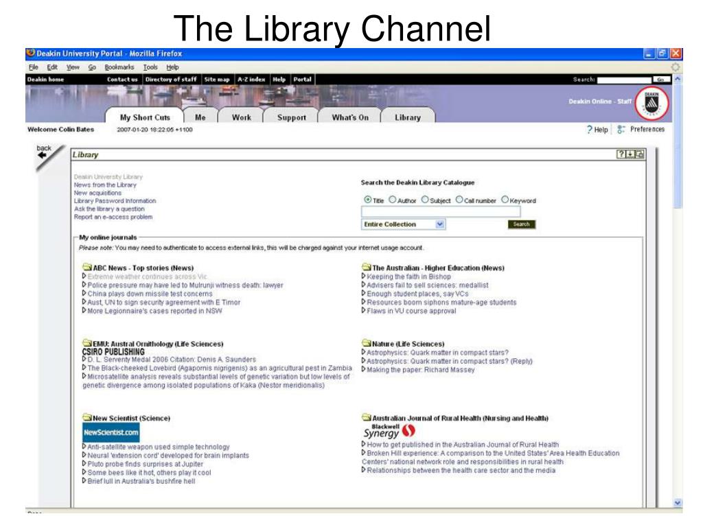The image size is (703, 527).
Task: Click the Library channel minimize down-arrow icon
Action: coord(630,154)
